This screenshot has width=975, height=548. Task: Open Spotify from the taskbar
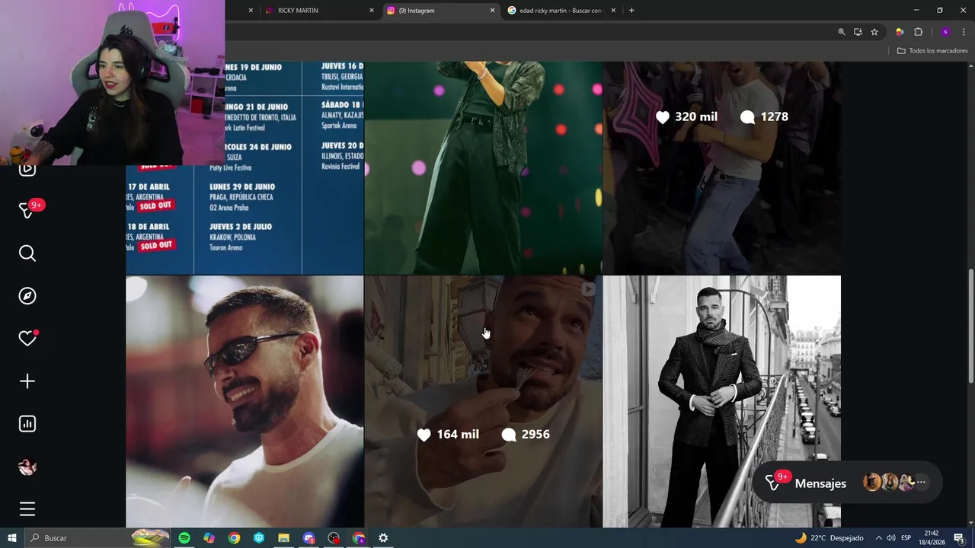[x=184, y=538]
